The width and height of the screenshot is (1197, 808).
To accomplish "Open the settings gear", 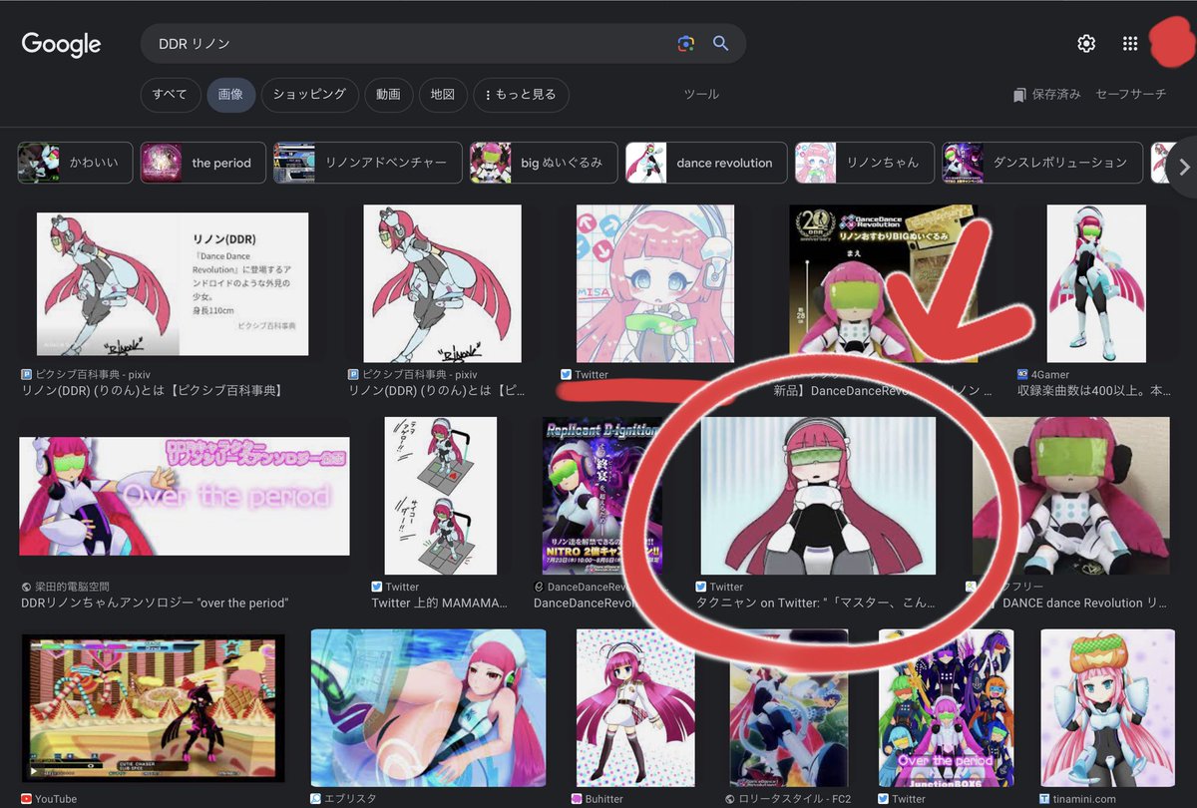I will tap(1086, 44).
